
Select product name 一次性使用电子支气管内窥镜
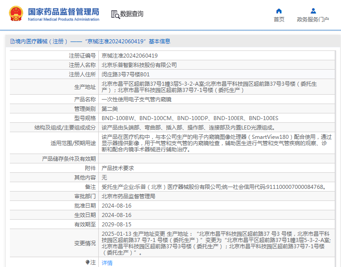pyautogui.click(x=137, y=99)
